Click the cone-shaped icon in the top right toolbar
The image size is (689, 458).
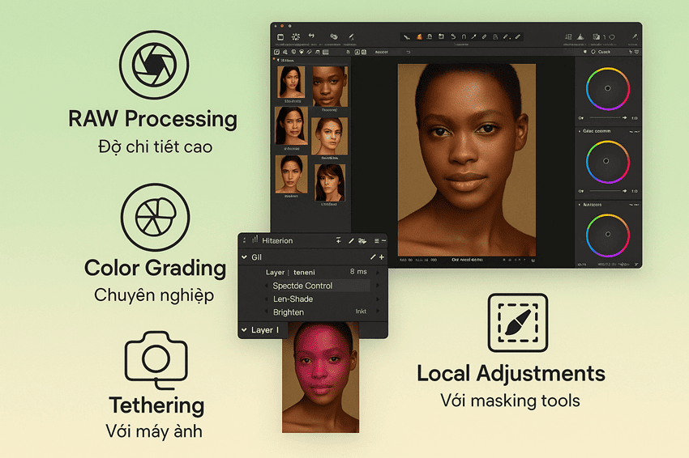point(580,37)
